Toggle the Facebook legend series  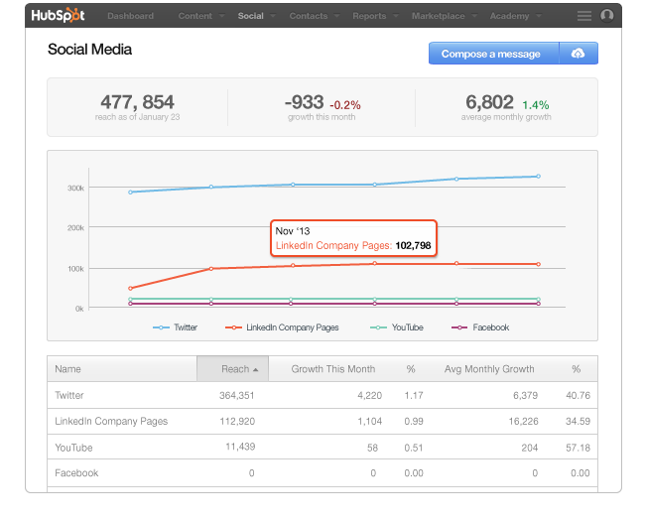(480, 327)
